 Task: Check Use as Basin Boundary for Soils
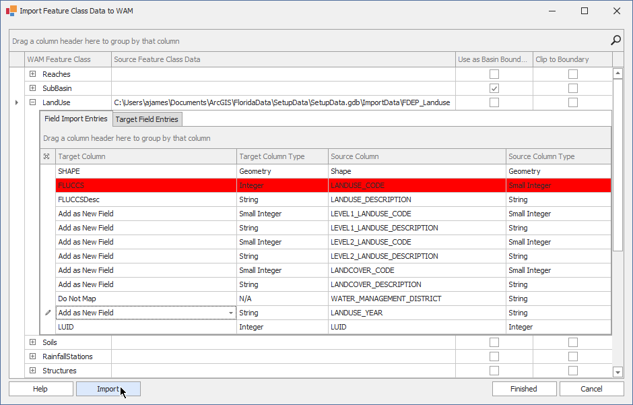click(x=494, y=342)
